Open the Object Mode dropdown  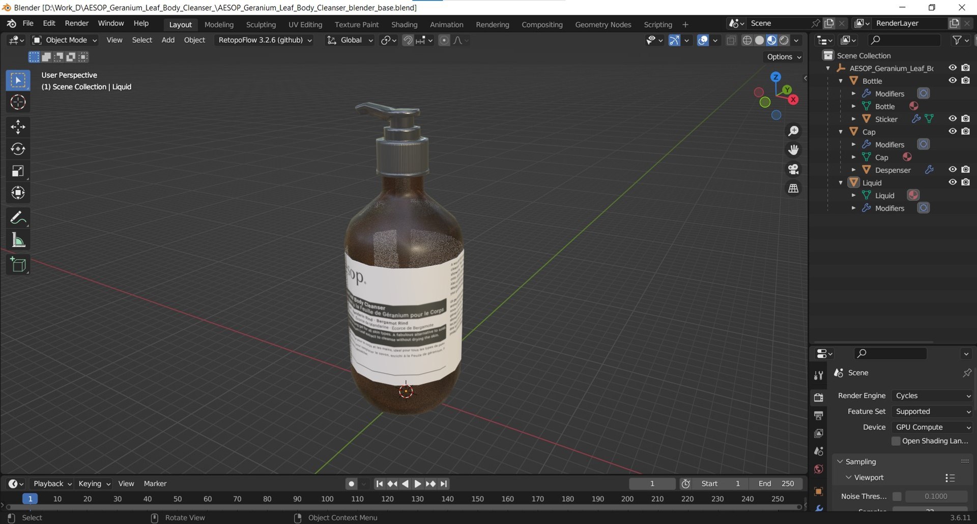65,40
